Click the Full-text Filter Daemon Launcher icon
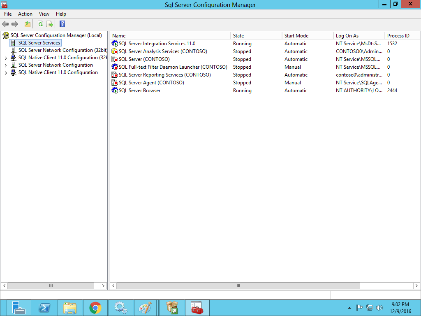The height and width of the screenshot is (316, 421). coord(115,67)
